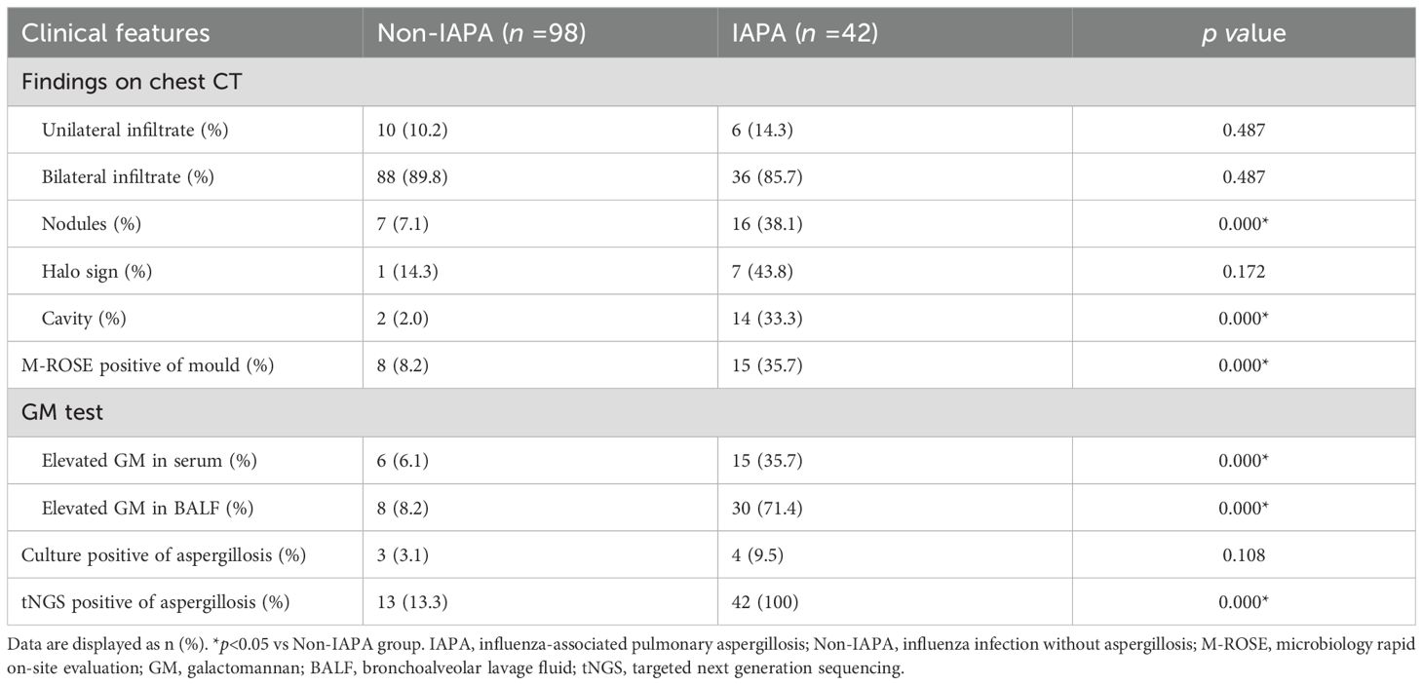
Task: Click the "Clinical features" header cell
Action: (x=116, y=33)
